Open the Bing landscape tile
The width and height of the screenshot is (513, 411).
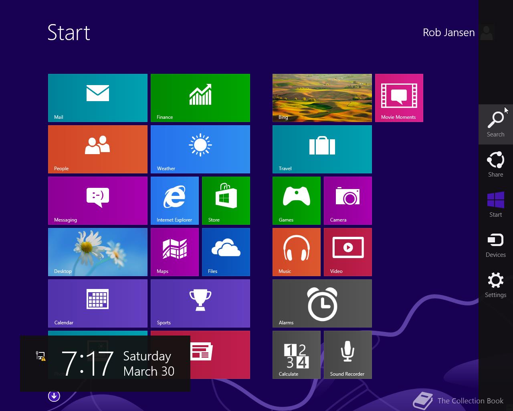click(x=322, y=98)
